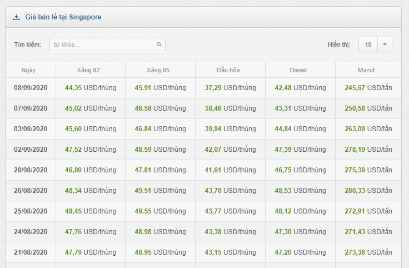Click the Tìm kiếm label

[28, 44]
